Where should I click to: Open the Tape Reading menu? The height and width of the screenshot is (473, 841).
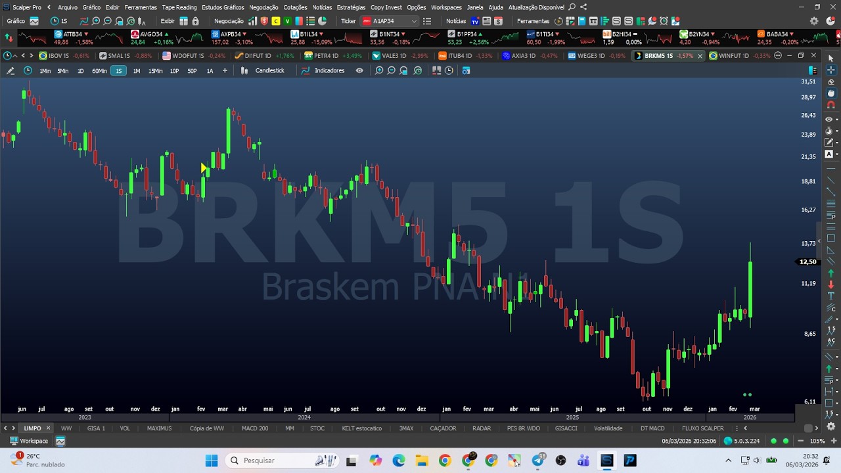179,7
